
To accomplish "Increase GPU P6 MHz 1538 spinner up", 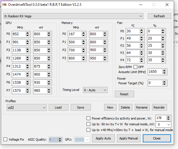I will point(27,81).
